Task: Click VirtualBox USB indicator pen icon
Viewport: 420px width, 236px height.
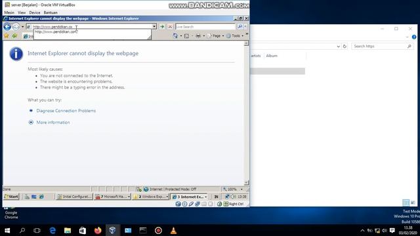Action: [x=191, y=204]
